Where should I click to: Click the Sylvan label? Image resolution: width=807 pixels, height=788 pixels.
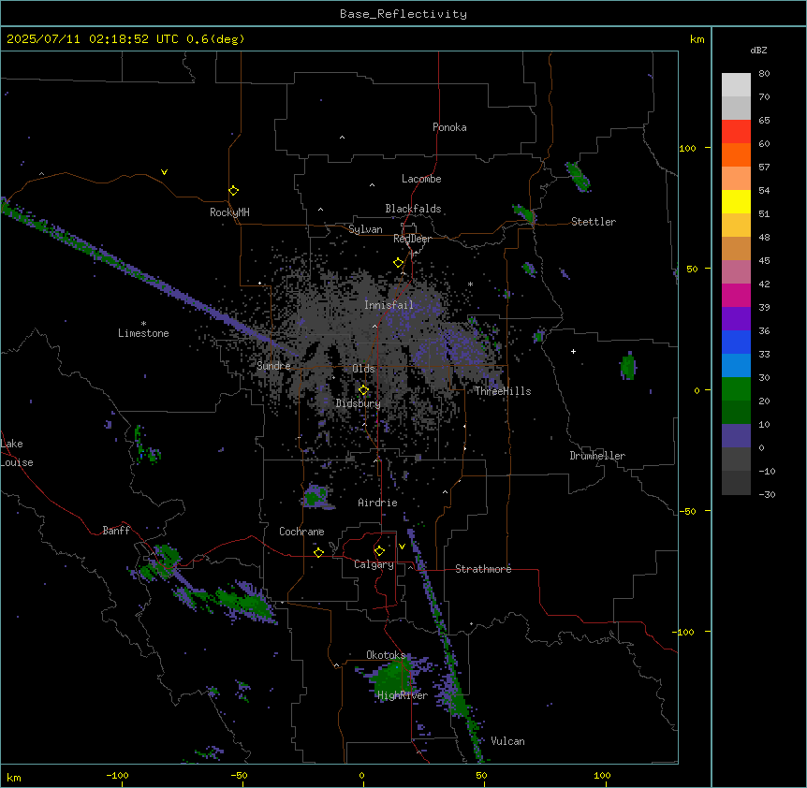tap(365, 229)
